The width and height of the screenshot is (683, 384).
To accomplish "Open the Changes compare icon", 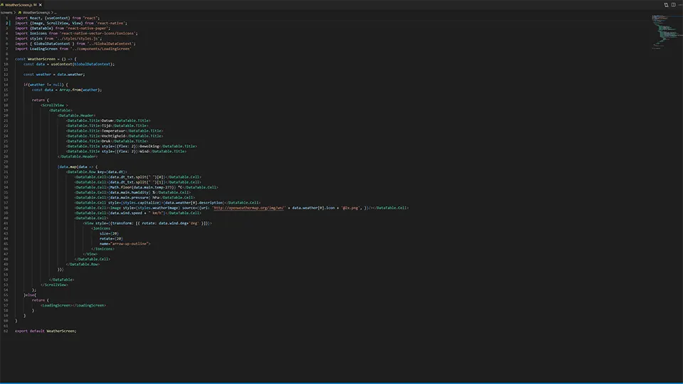I will point(666,5).
